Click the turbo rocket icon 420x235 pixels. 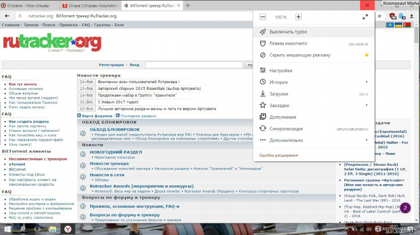coord(263,32)
